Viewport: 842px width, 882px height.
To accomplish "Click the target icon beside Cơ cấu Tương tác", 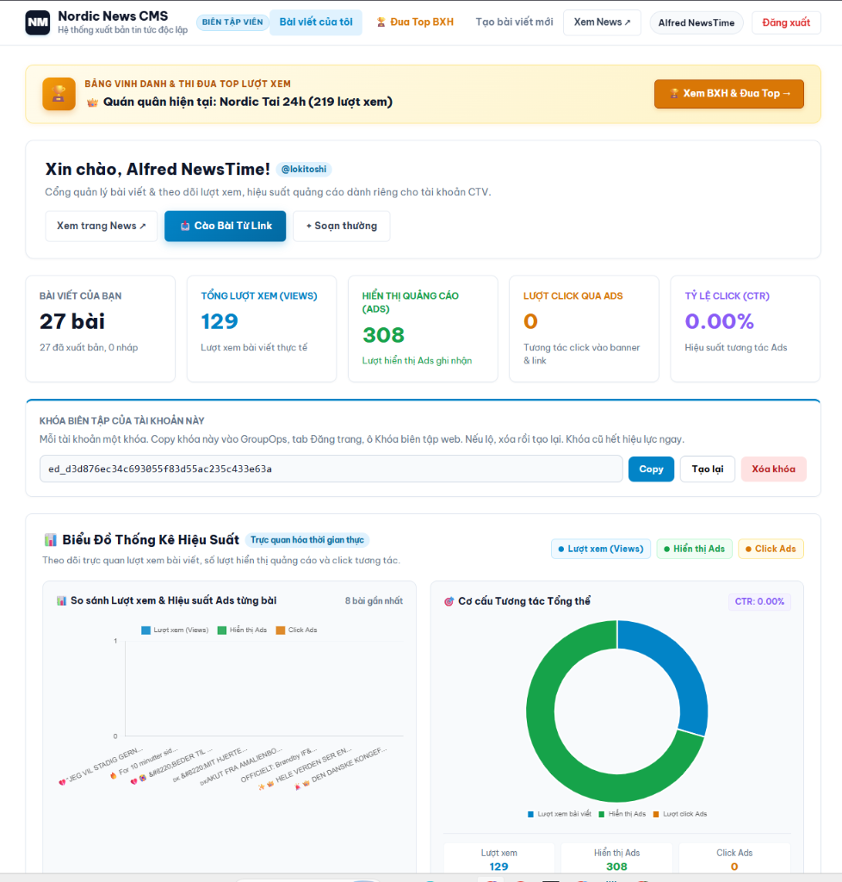I will [x=449, y=601].
